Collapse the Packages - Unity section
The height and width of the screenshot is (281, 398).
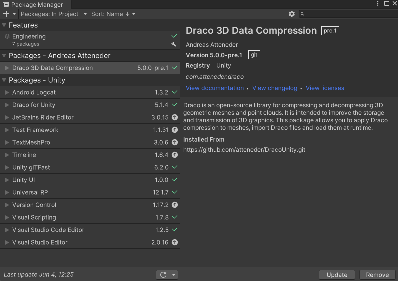point(4,80)
